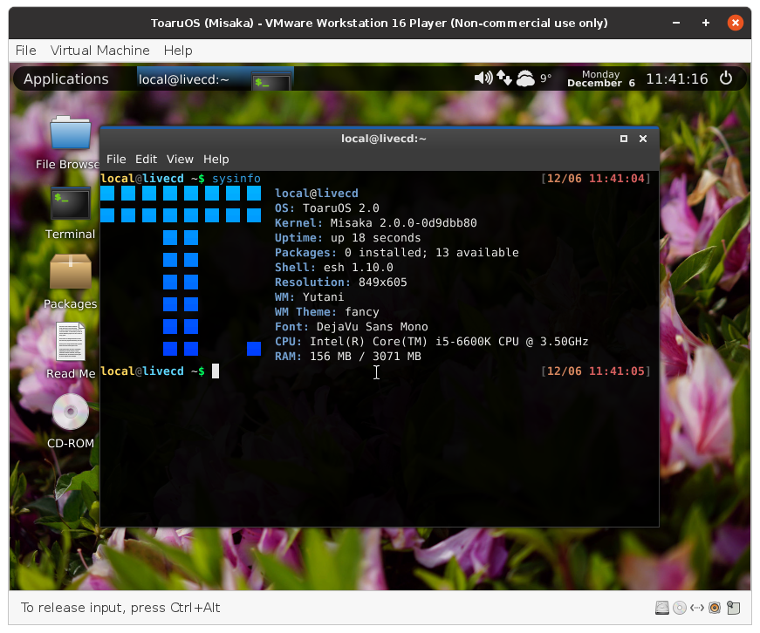Open the Applications menu in panel
760x633 pixels.
pos(66,79)
